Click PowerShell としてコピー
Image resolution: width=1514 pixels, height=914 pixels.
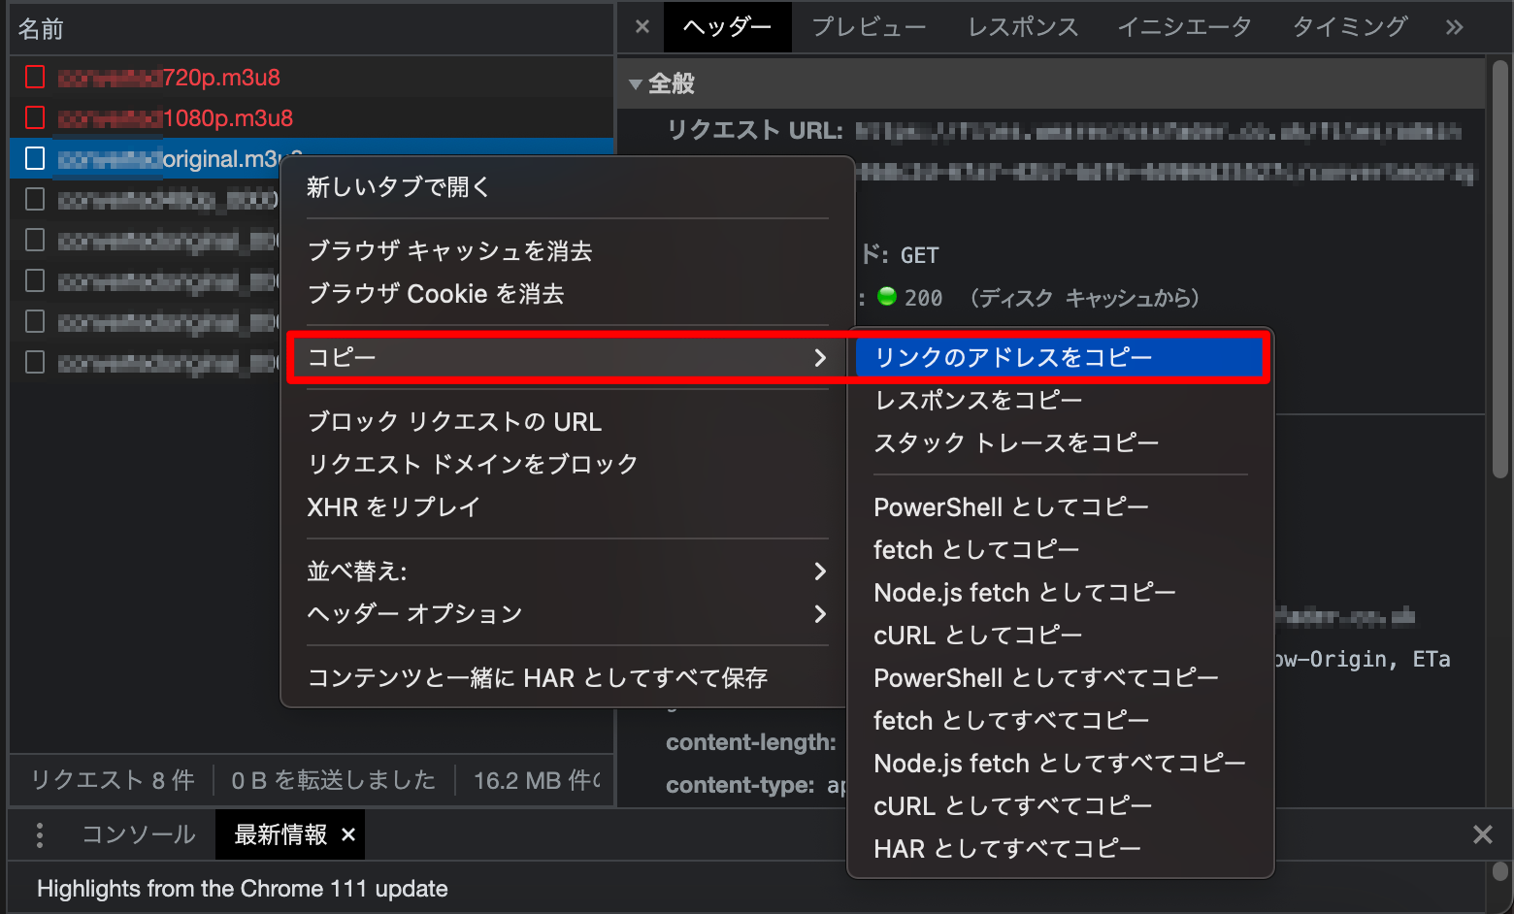coord(1060,507)
